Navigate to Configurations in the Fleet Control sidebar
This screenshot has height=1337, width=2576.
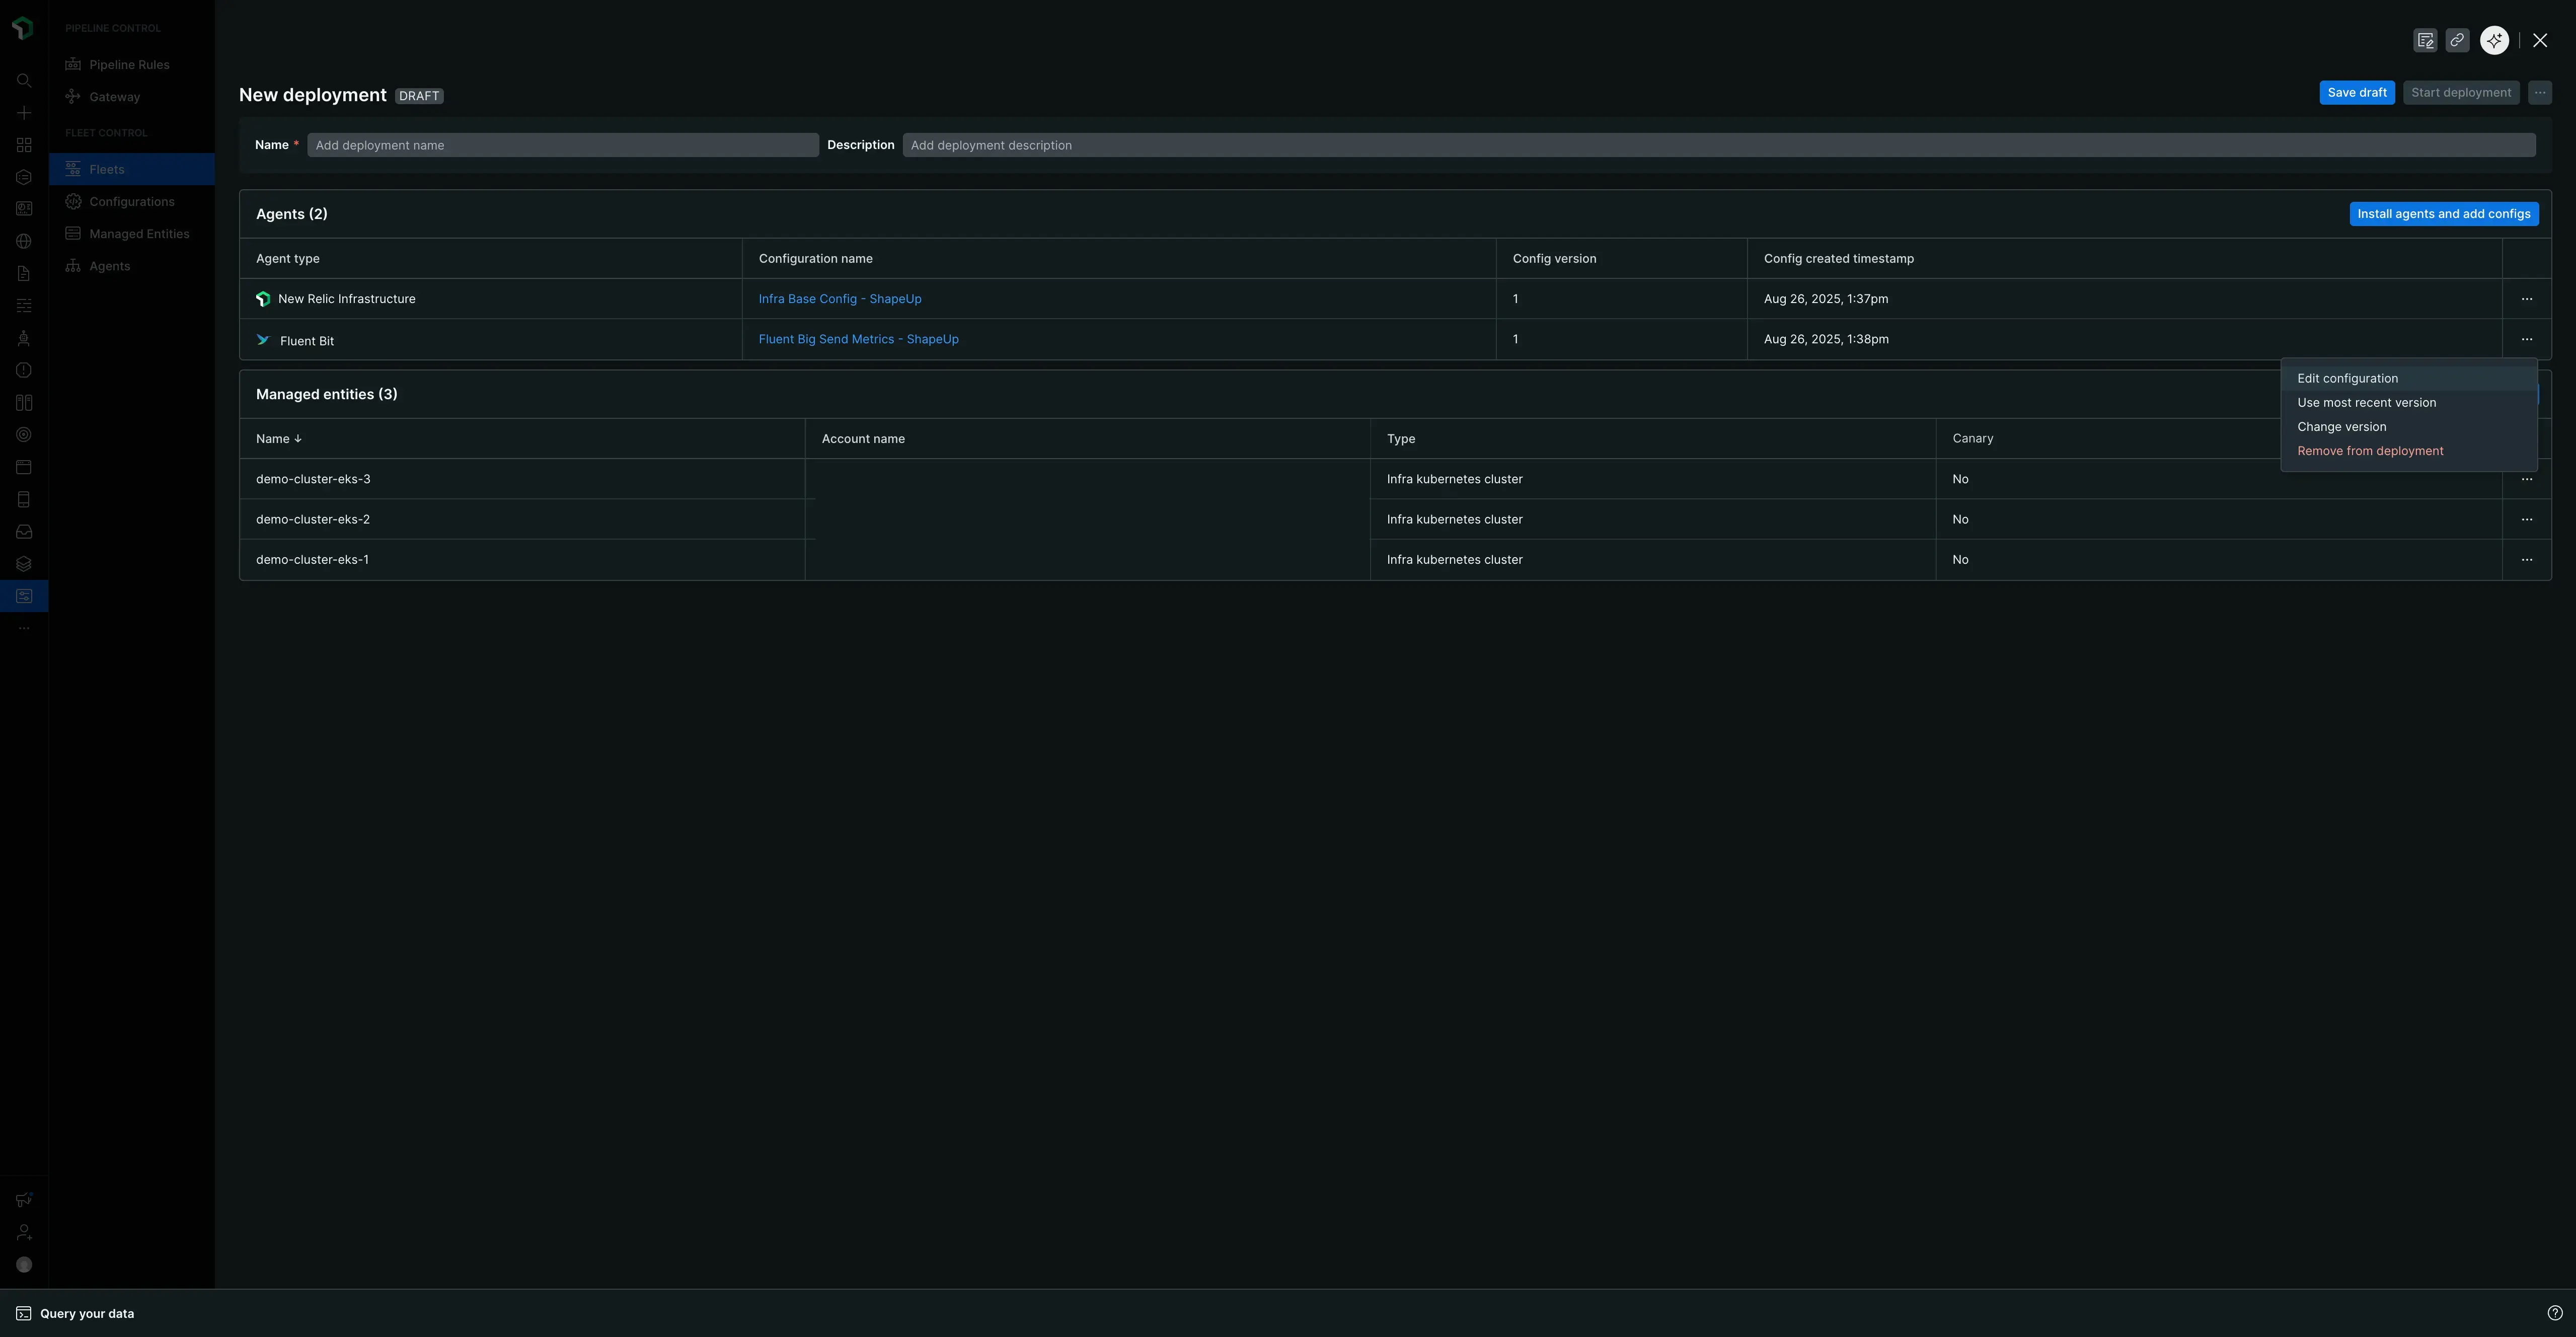tap(131, 201)
